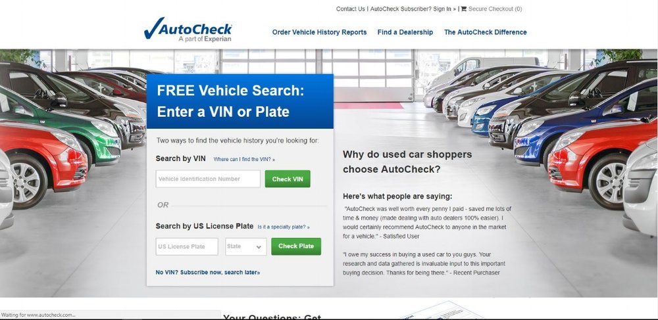Open the Contact Us link
658x320 pixels.
coord(351,9)
